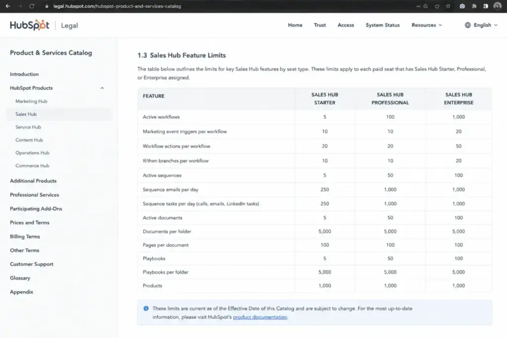Click the 1.3 Sales Hub Feature Limits heading
507x338 pixels.
181,55
